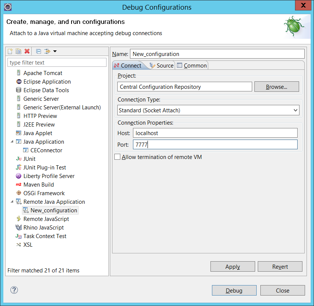
Task: Click the type filter text field
Action: tap(57, 62)
